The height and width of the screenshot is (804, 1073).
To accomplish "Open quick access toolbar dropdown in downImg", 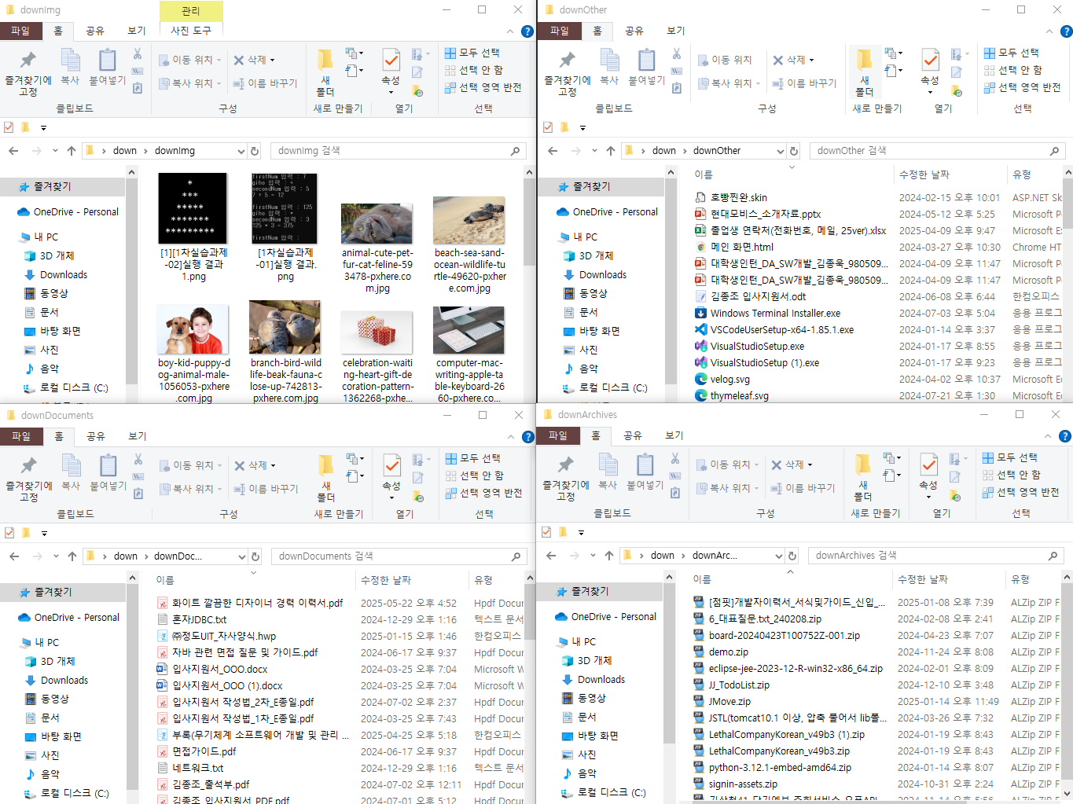I will pos(43,128).
